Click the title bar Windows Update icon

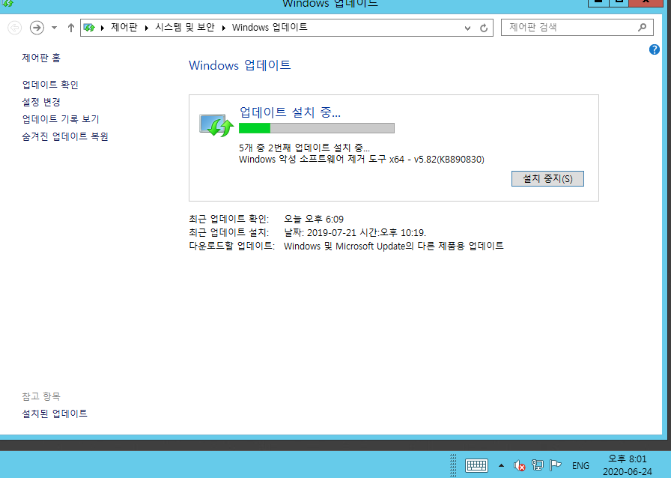(7, 4)
